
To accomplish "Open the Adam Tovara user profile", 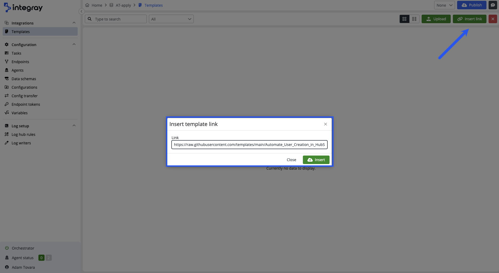I will click(x=23, y=267).
